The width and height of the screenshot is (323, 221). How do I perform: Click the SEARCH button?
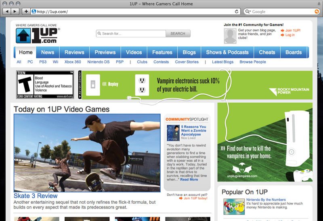tap(178, 33)
